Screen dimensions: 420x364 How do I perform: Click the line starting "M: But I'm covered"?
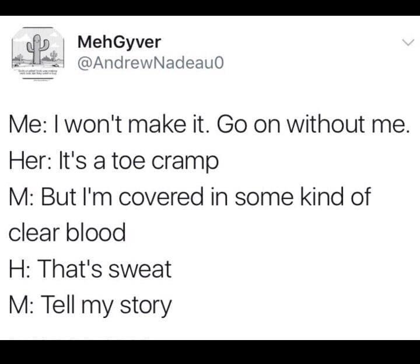(189, 197)
